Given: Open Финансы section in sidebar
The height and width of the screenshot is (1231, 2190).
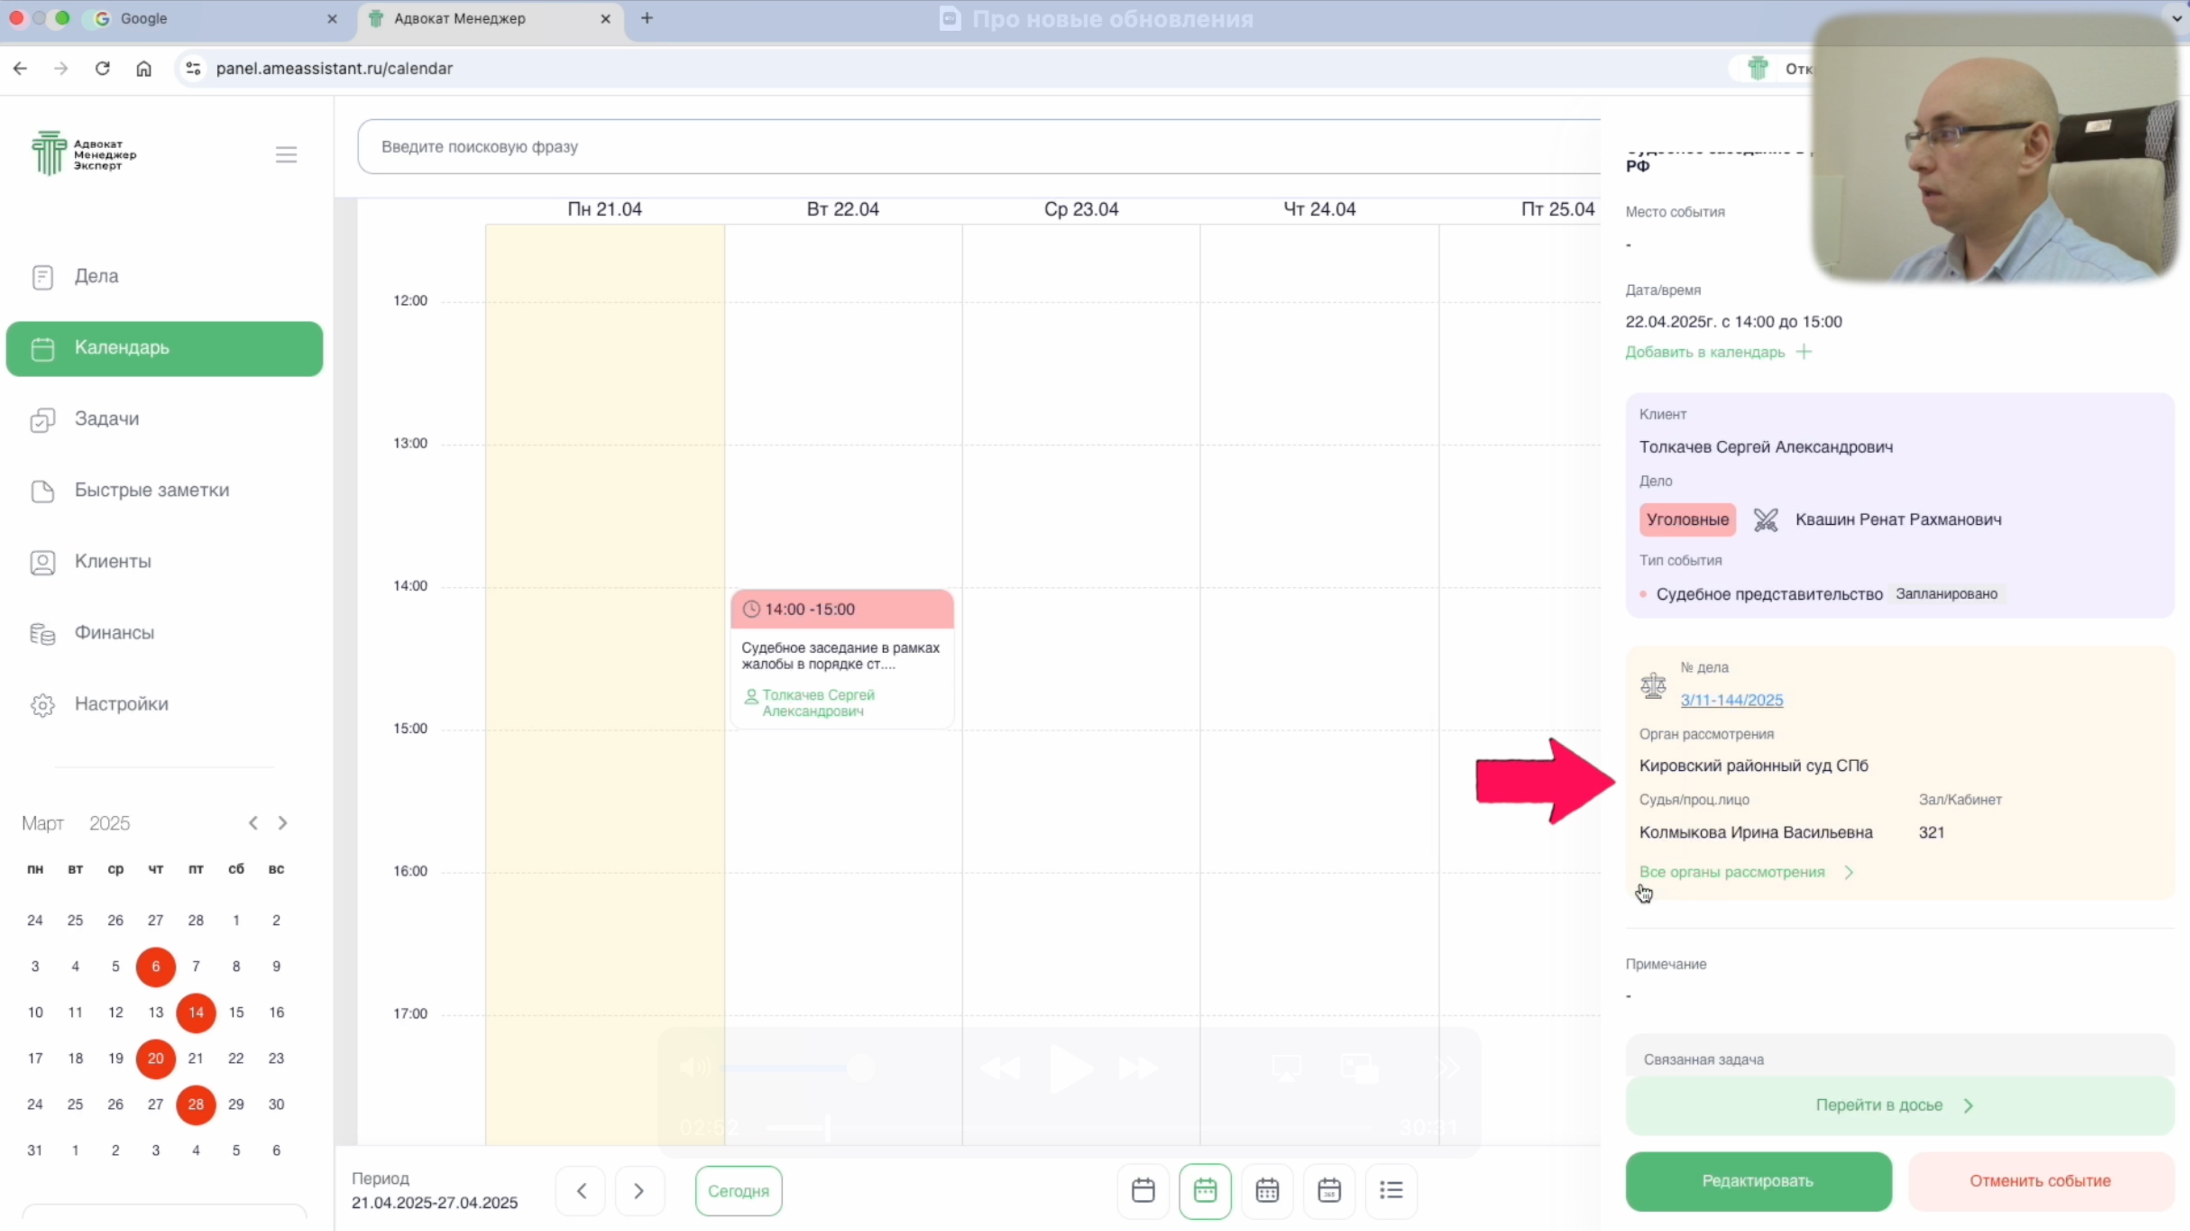Looking at the screenshot, I should tap(114, 632).
